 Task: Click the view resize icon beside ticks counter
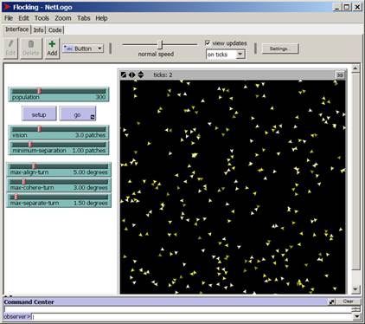pos(124,75)
